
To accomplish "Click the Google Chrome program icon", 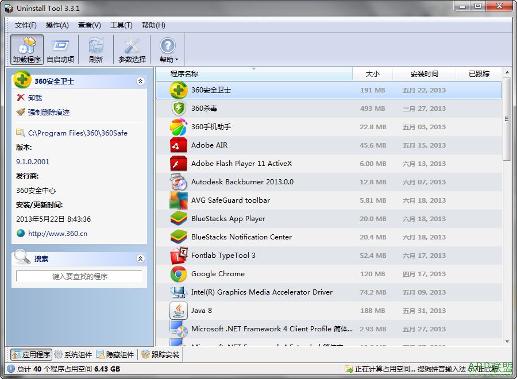I will [179, 274].
